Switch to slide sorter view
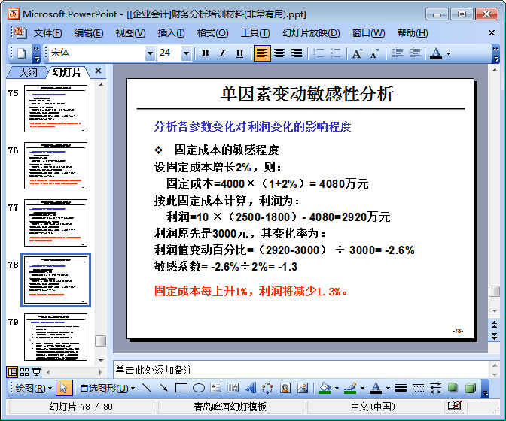The width and height of the screenshot is (506, 421). coord(24,371)
